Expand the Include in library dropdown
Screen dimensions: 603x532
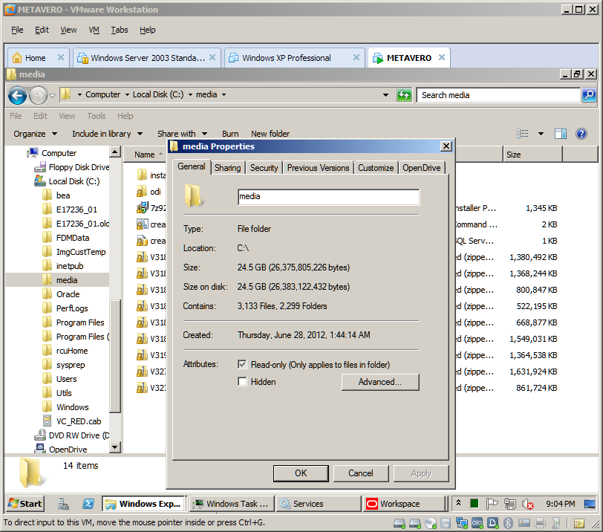(107, 134)
